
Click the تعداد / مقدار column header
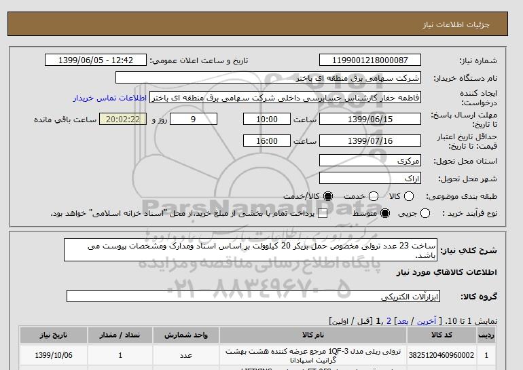point(120,335)
